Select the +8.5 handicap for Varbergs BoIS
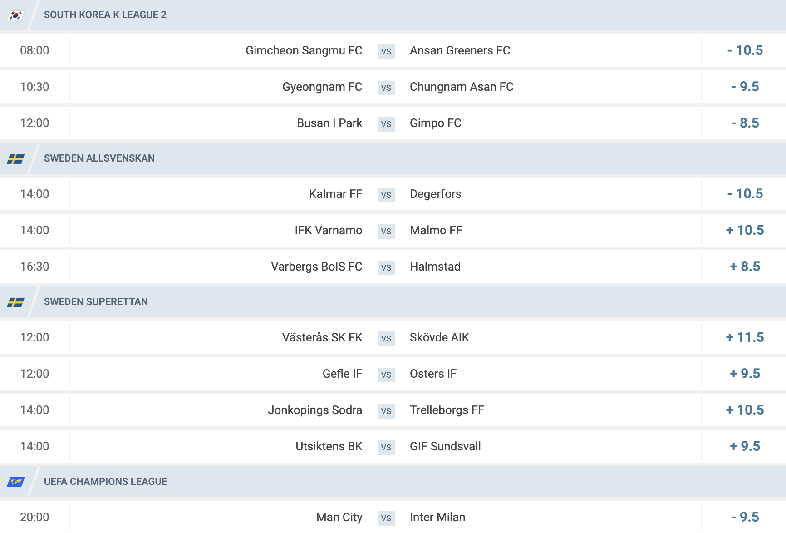The image size is (786, 533). click(745, 266)
